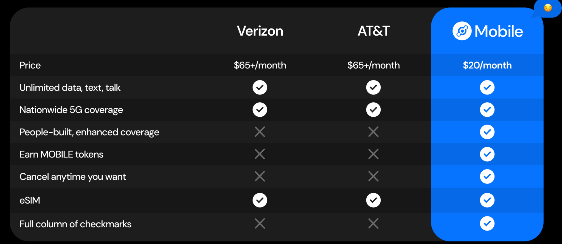Click Mobile's Full column of checkmarks check
Image resolution: width=562 pixels, height=244 pixels.
point(487,223)
